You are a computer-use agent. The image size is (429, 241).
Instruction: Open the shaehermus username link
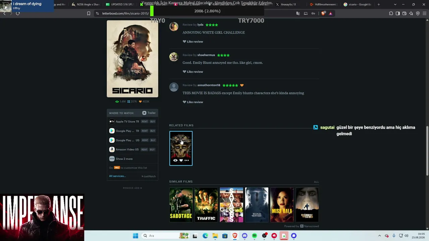point(206,55)
